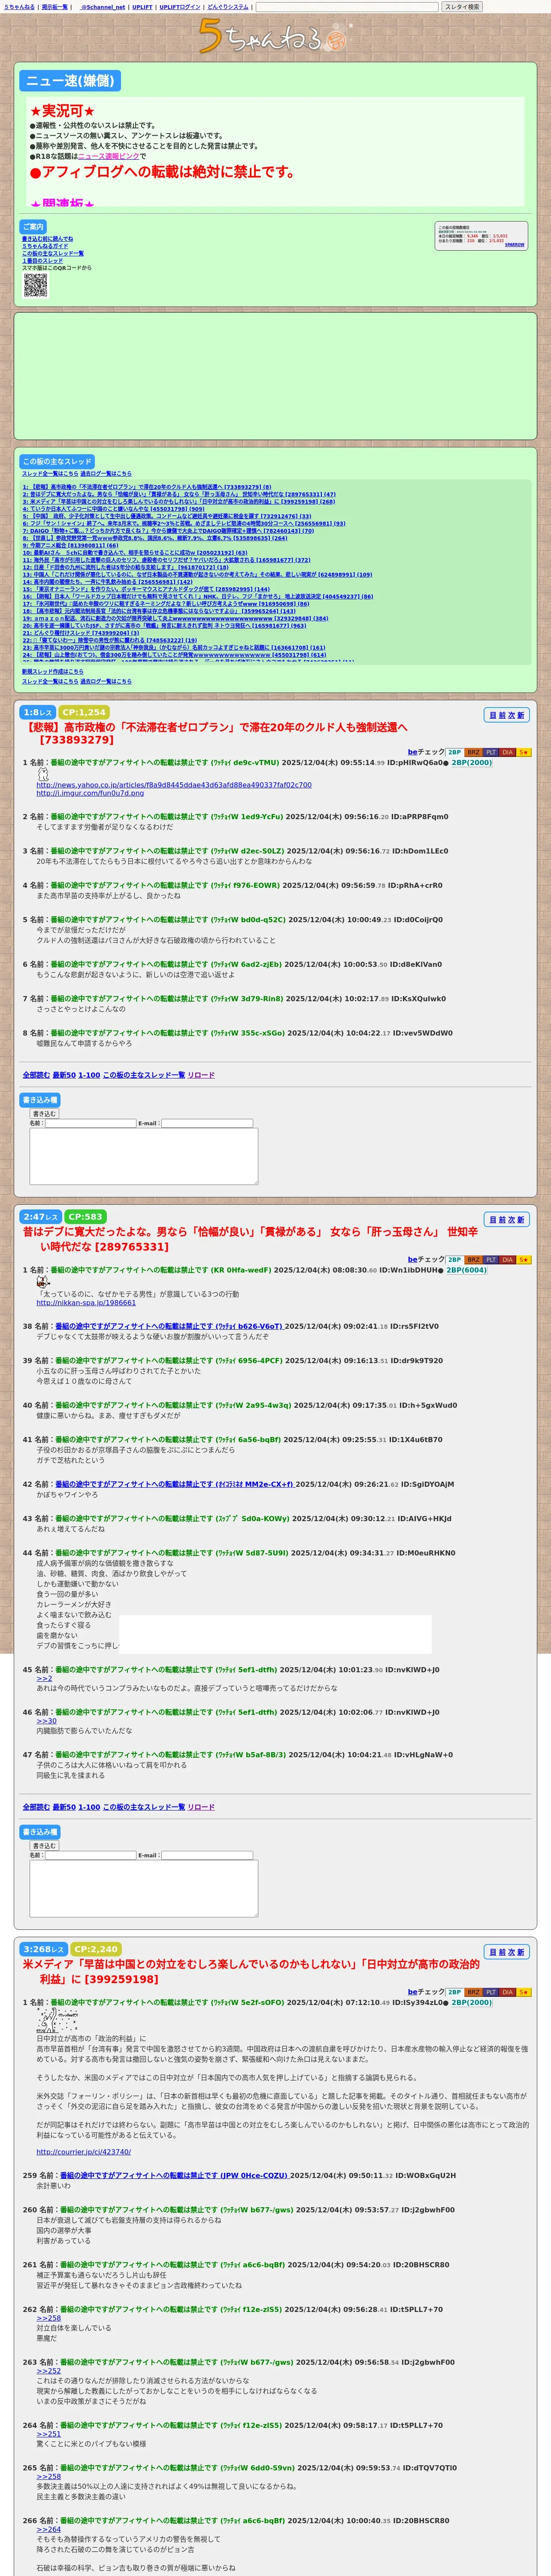Open anchor >>30 in post 46
The image size is (551, 2576).
pos(47,1721)
